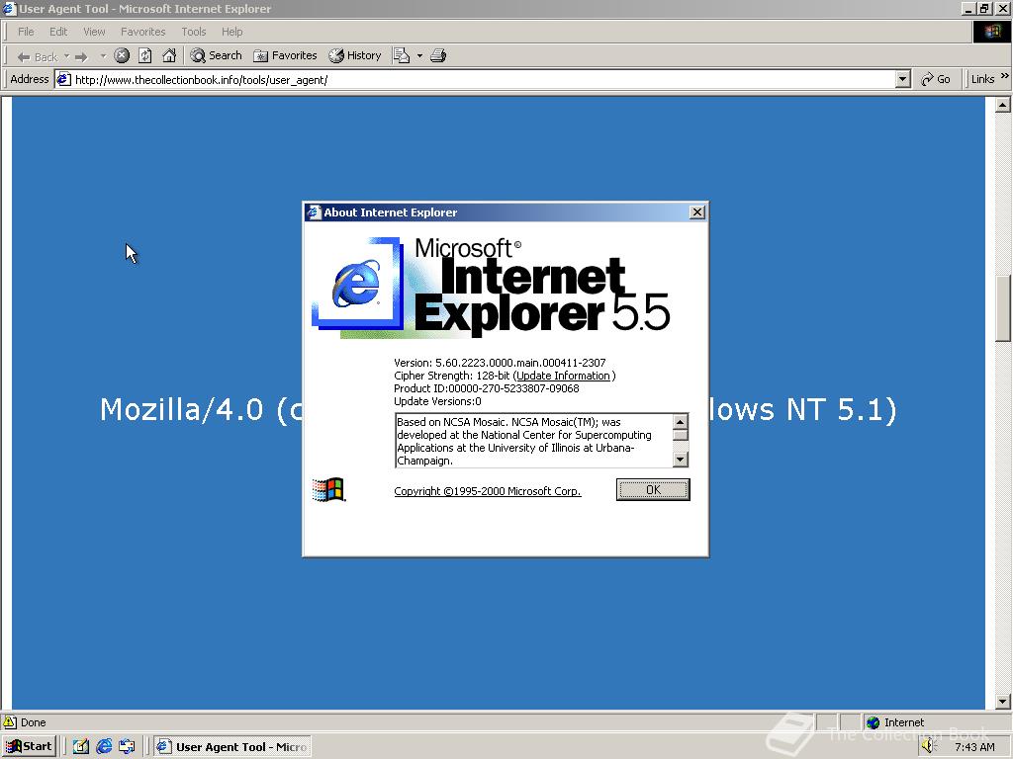Click the Links toolbar label
This screenshot has height=759, width=1013.
tap(982, 79)
